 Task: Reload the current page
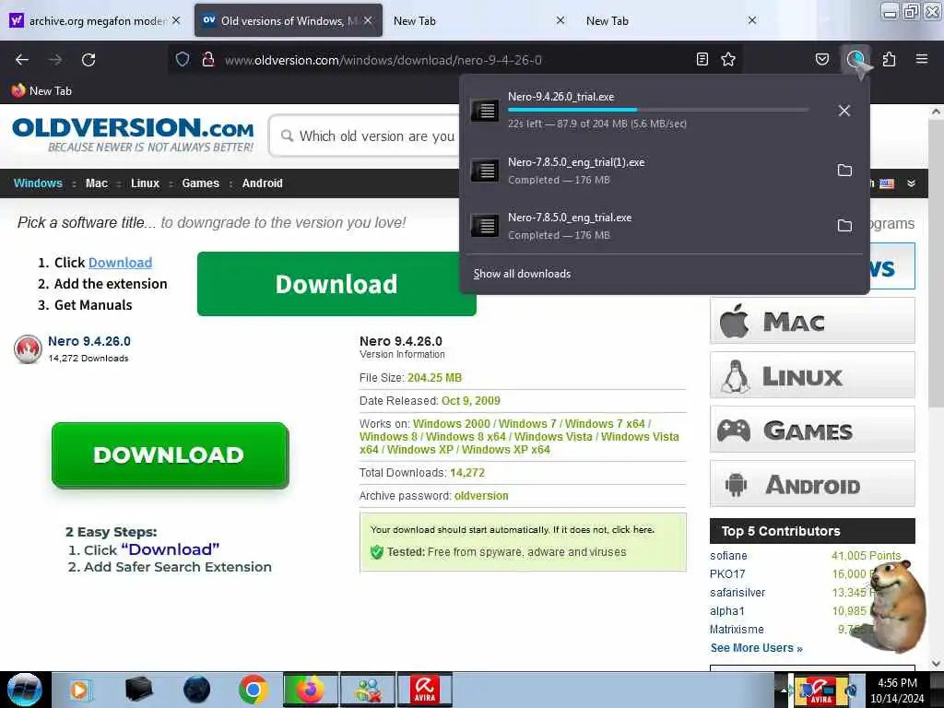pyautogui.click(x=88, y=60)
